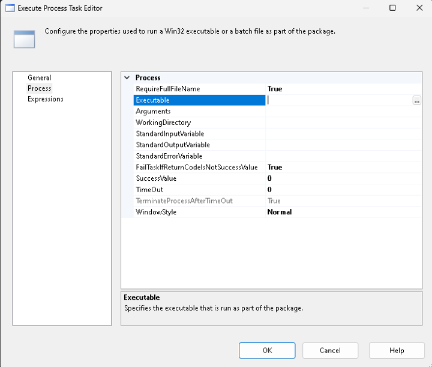Click the dialog icon in the title bar
The width and height of the screenshot is (432, 367).
pyautogui.click(x=10, y=8)
